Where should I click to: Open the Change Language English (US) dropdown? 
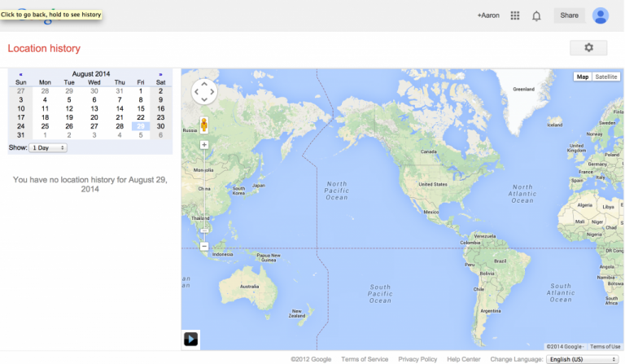(583, 359)
